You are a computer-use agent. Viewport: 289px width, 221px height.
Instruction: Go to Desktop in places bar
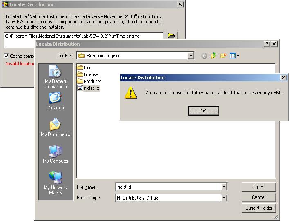[56, 101]
